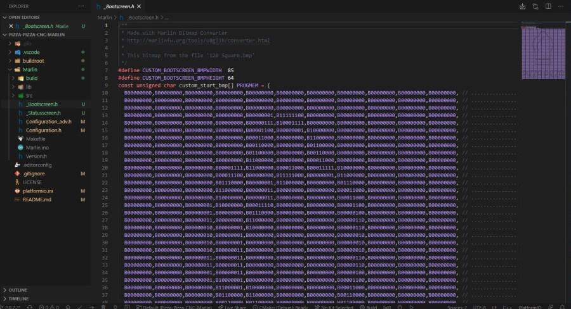Open _Statusscreen.h from the file tree
Viewport: 571px width, 309px height.
pos(43,113)
